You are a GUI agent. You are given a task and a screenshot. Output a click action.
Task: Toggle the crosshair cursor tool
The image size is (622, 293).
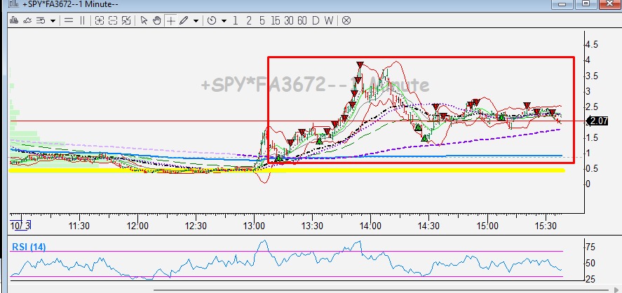pos(170,20)
